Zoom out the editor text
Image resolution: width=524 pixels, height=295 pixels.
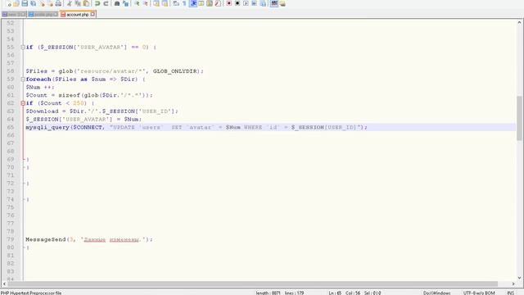click(145, 3)
